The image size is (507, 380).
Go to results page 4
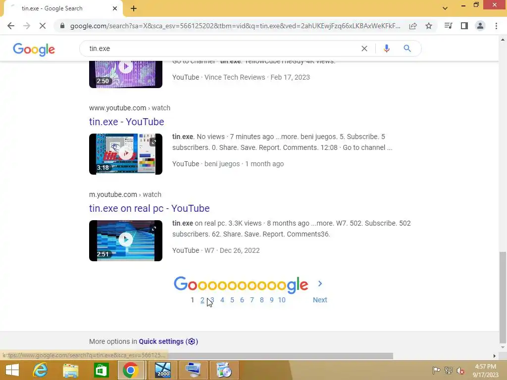pos(222,300)
